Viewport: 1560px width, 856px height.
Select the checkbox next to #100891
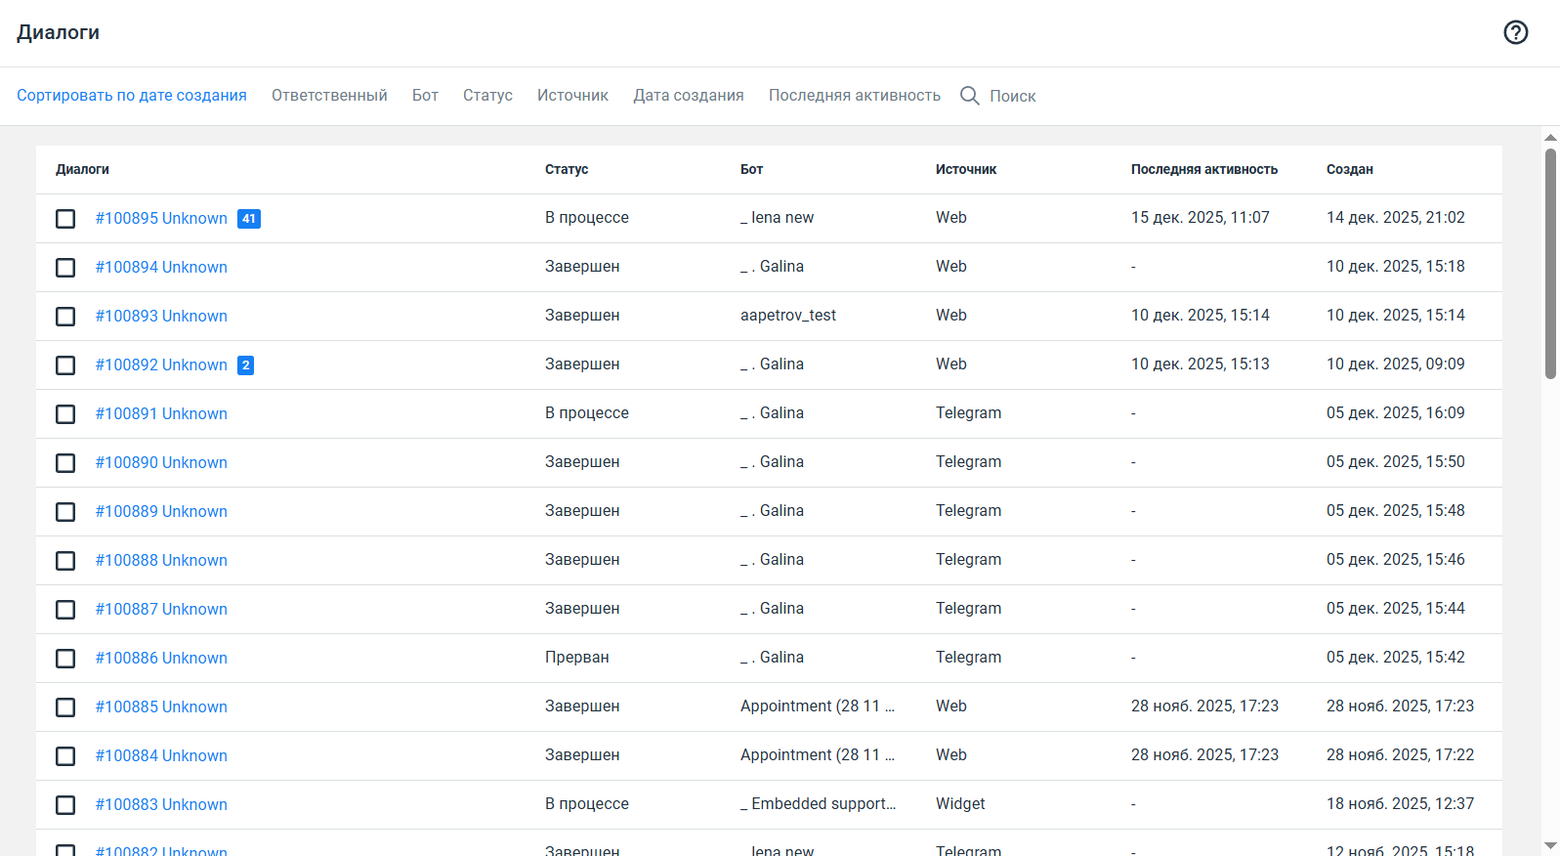click(x=65, y=414)
